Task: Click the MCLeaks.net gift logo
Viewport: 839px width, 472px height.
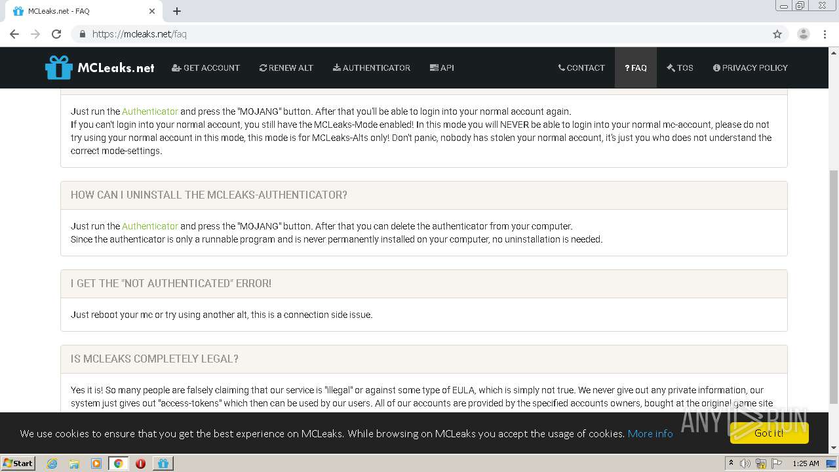Action: coord(100,68)
